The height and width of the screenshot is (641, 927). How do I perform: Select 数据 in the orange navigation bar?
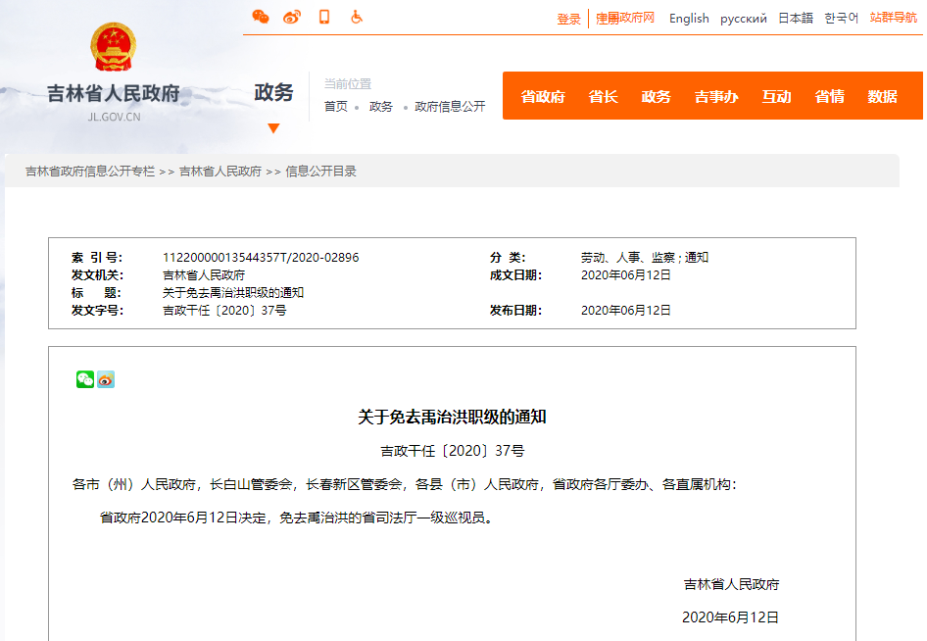click(882, 96)
